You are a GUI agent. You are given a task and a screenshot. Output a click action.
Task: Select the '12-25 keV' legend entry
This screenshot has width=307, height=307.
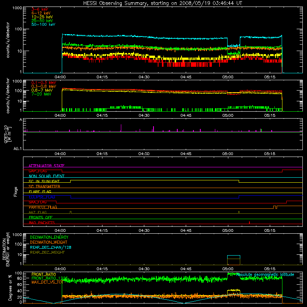(42, 17)
